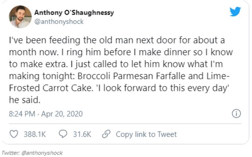Select Copy link to Tweet text
This screenshot has height=157, width=252.
(146, 134)
